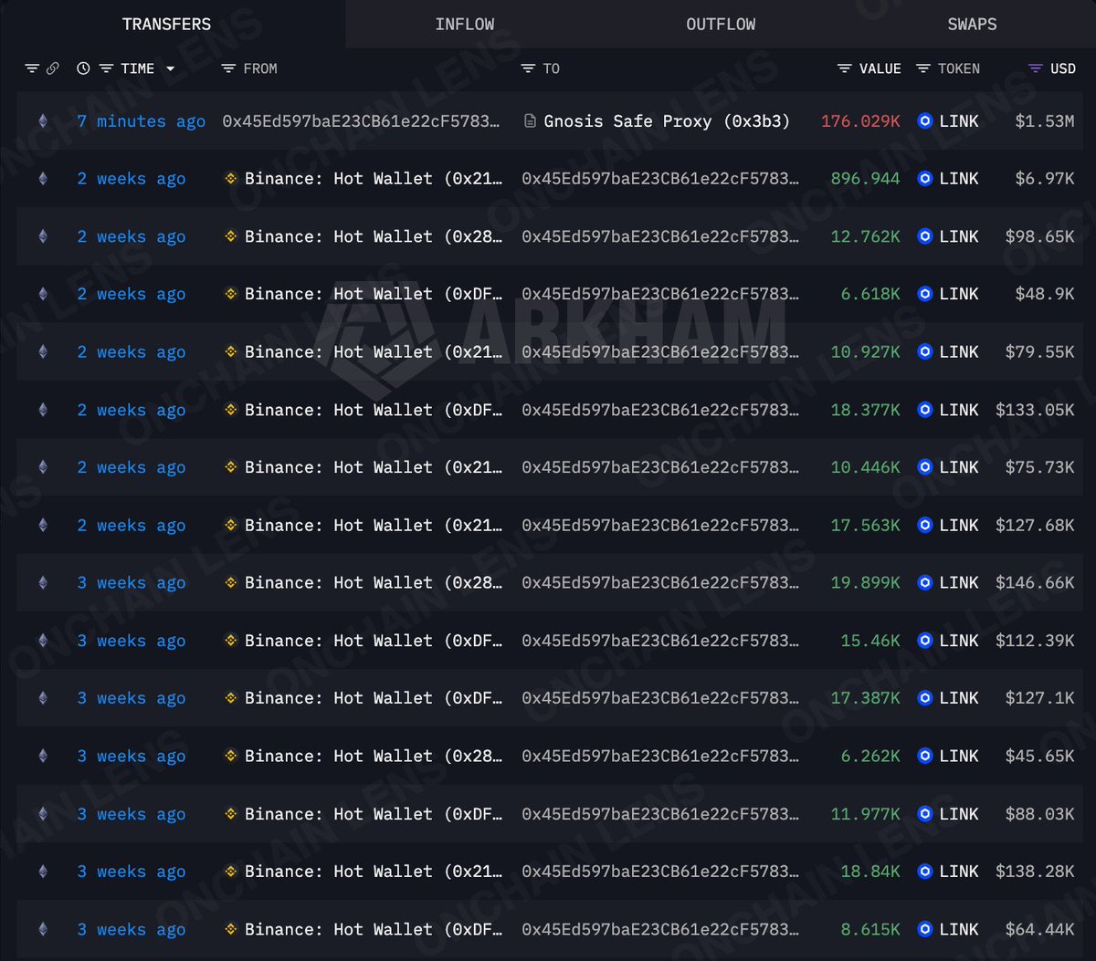Image resolution: width=1096 pixels, height=961 pixels.
Task: Select the $64.44K USD amount
Action: click(x=1039, y=929)
